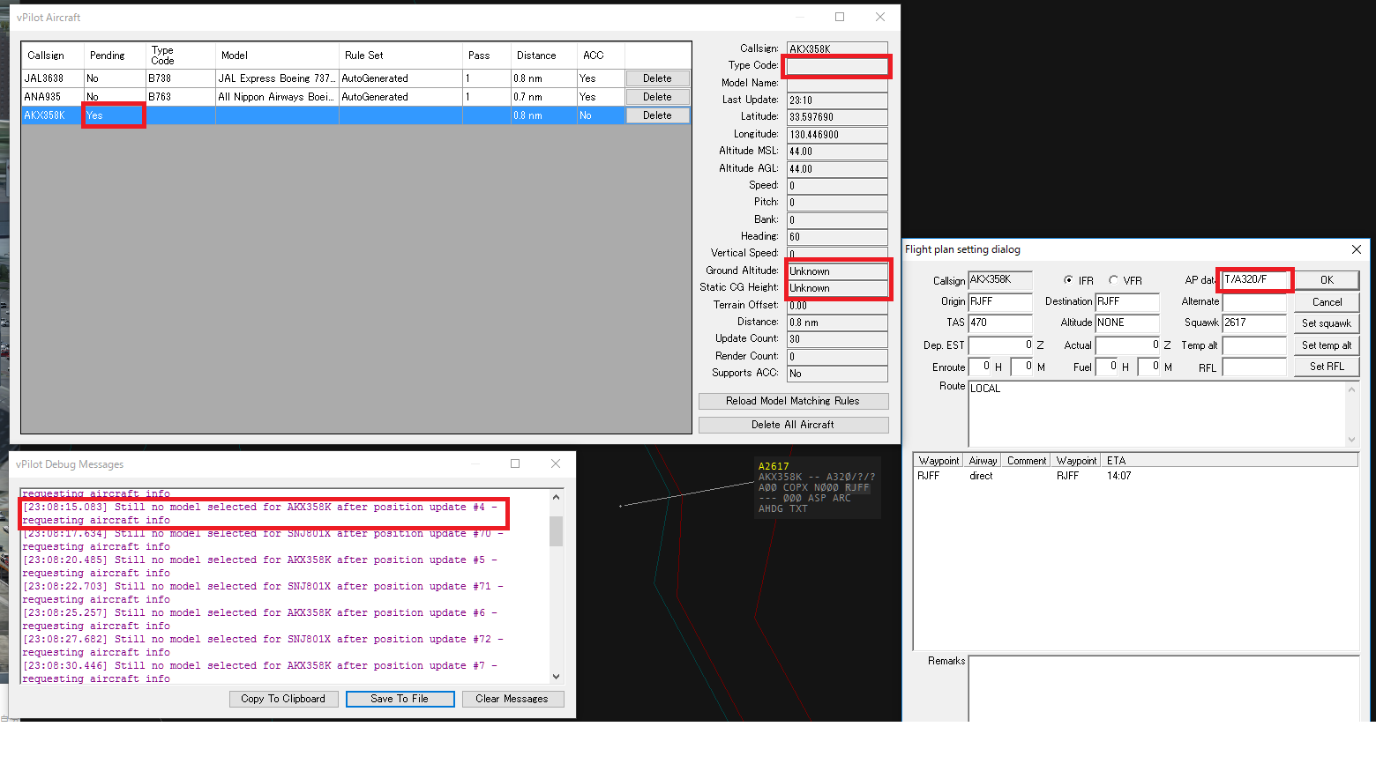
Task: Click Reload Model Matching Rules button
Action: 793,401
